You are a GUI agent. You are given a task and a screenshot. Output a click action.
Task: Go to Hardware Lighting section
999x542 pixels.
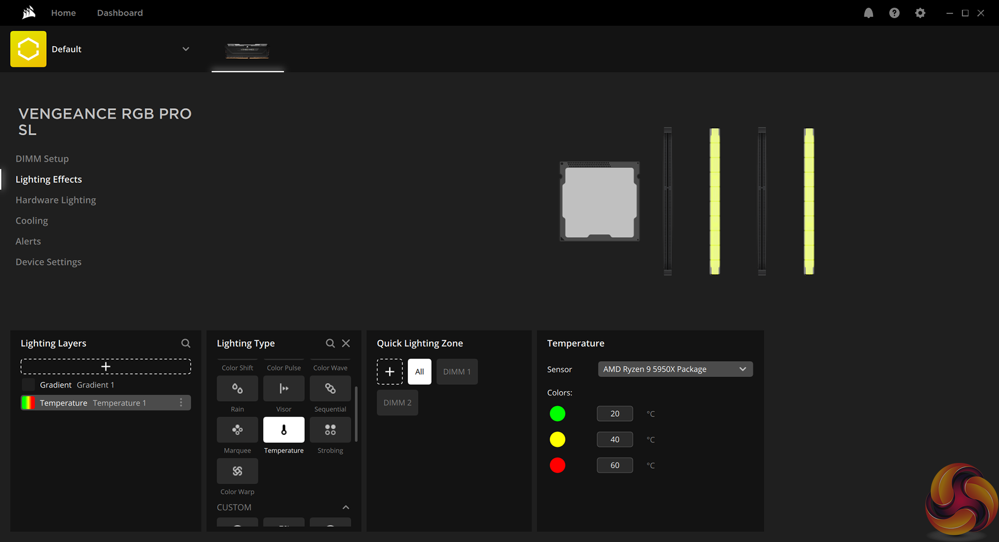(56, 200)
